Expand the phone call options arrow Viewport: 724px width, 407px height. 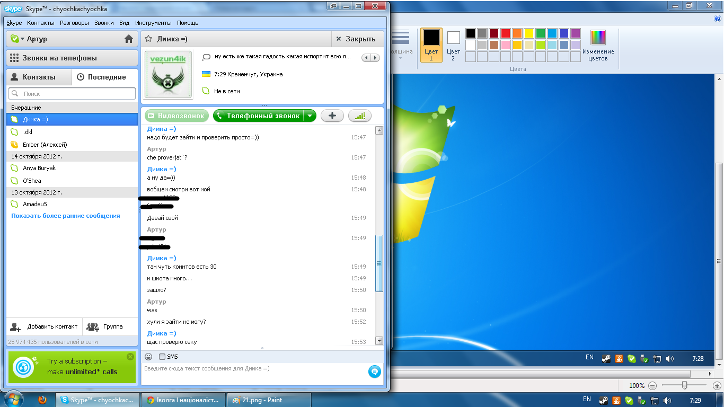point(311,116)
